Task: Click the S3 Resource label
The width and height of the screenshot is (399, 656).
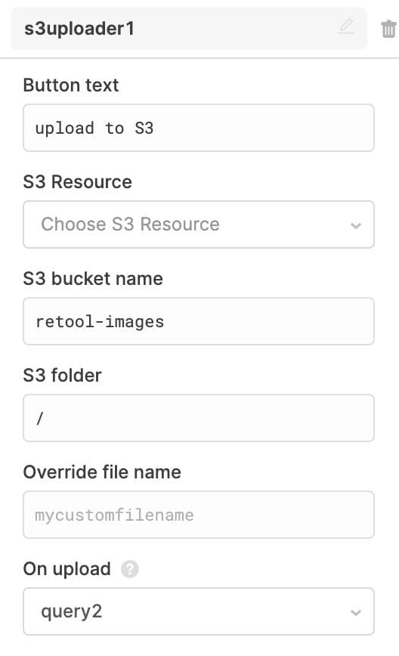Action: click(77, 182)
